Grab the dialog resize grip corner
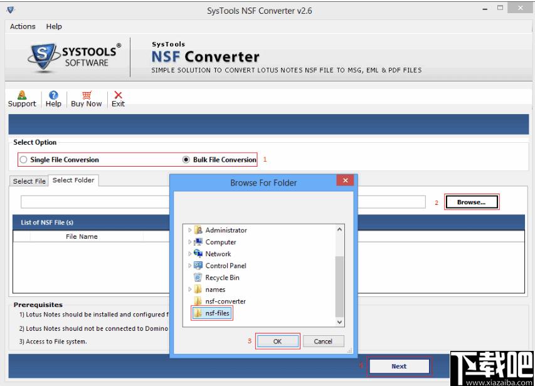Screen dimensions: 535x386 tap(349, 350)
